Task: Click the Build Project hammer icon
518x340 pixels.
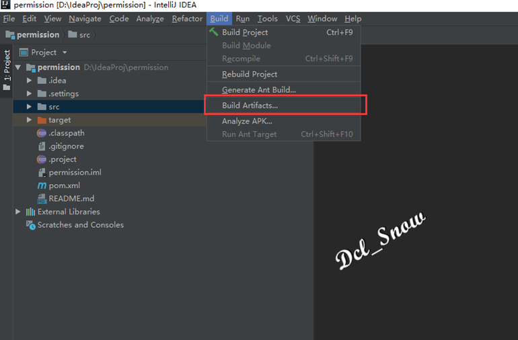Action: 214,32
